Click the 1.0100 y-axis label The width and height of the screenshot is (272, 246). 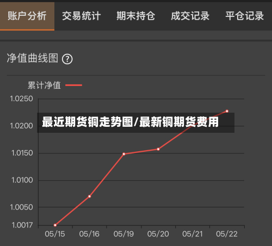click(x=22, y=180)
